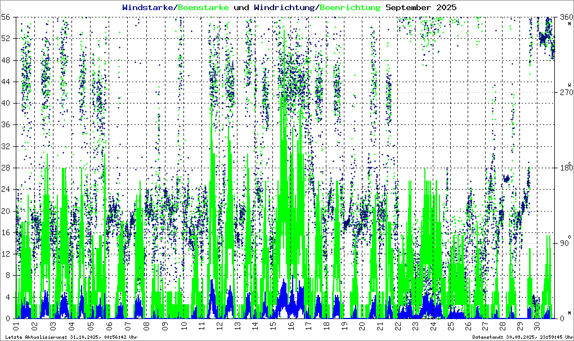Screen dimensions: 574x341
Task: Click the 360 degree label on right axis
Action: pos(563,17)
